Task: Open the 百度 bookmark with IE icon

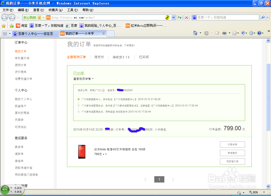Action: pos(71,26)
